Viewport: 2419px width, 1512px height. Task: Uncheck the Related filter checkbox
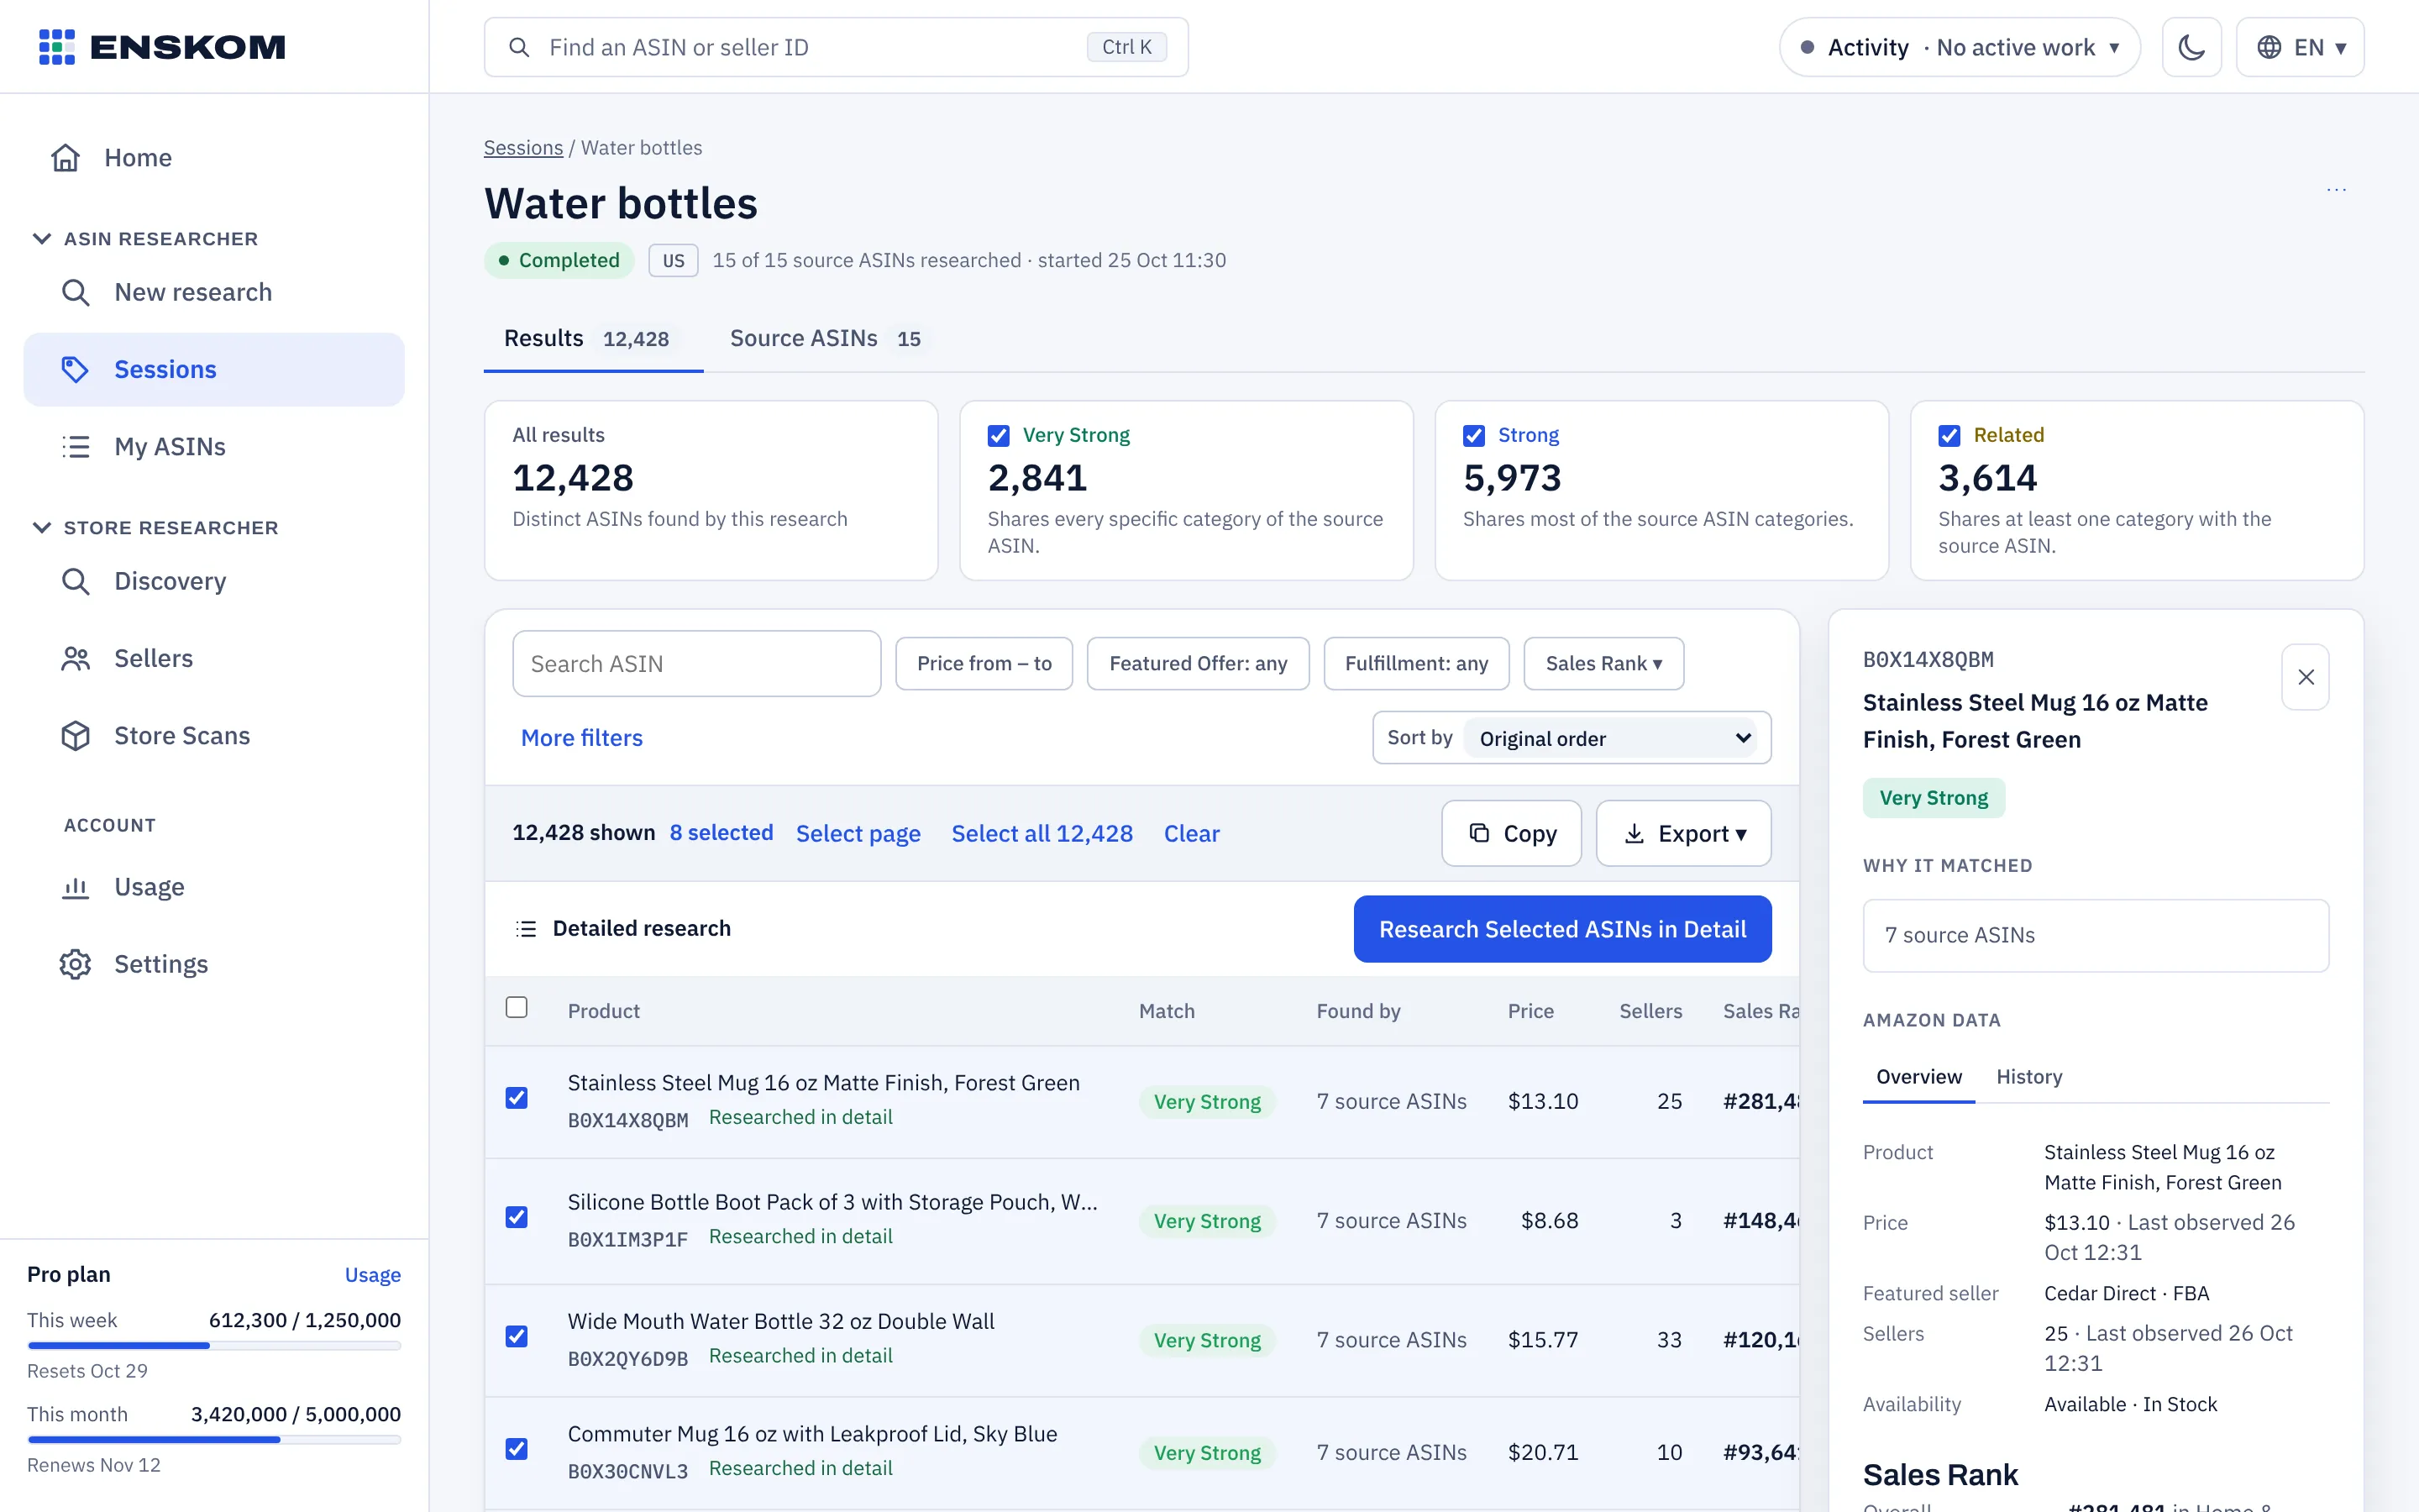1949,436
